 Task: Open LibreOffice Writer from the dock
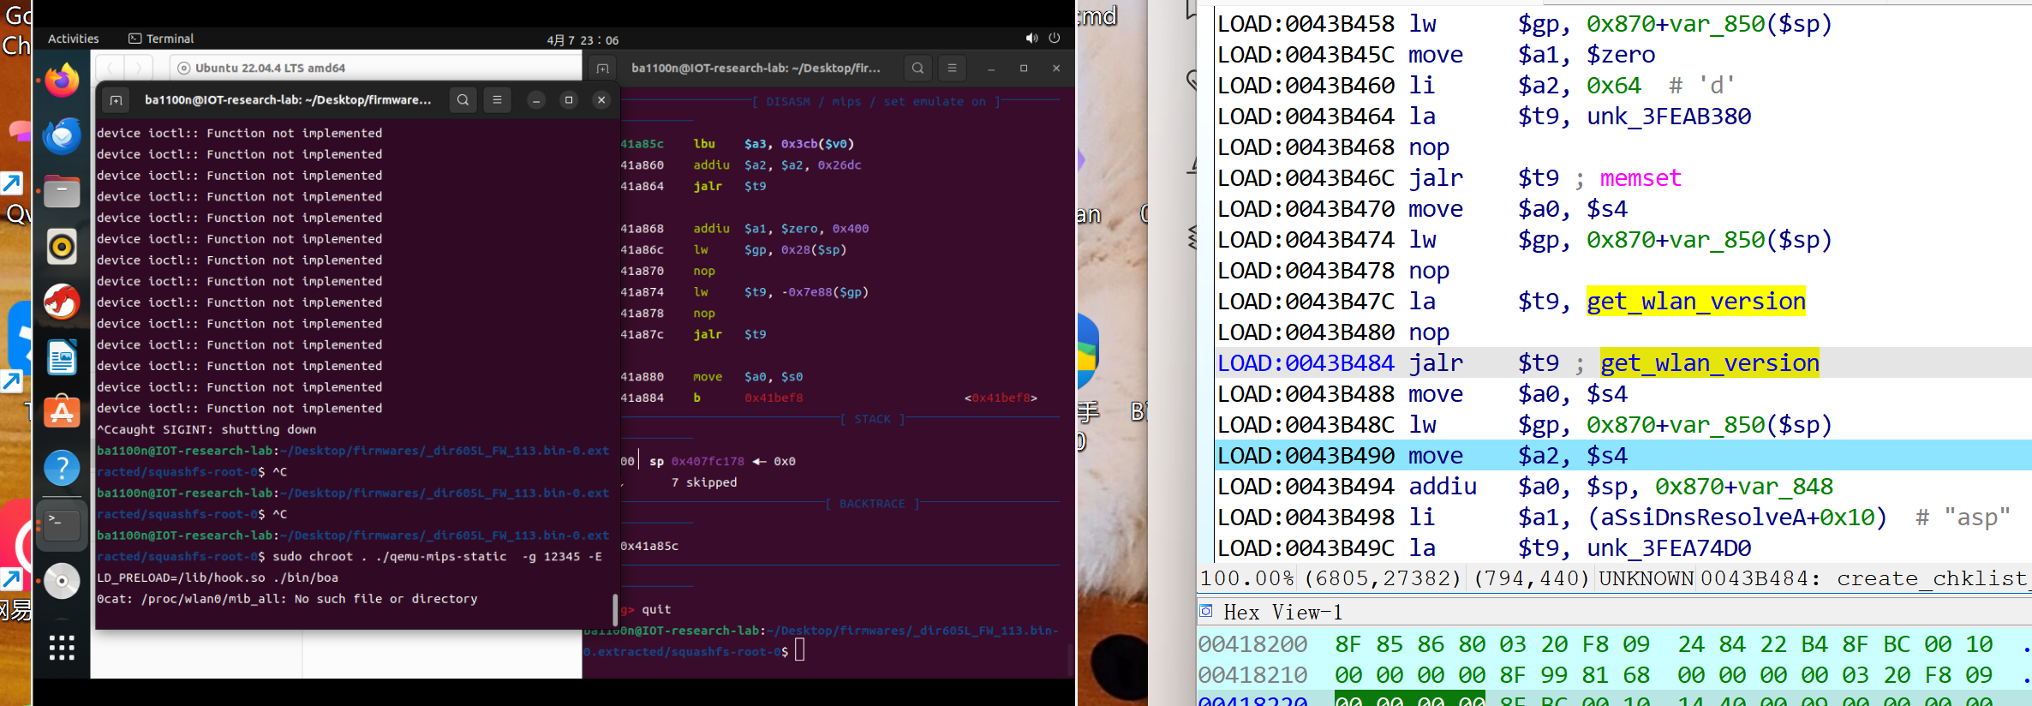point(62,358)
